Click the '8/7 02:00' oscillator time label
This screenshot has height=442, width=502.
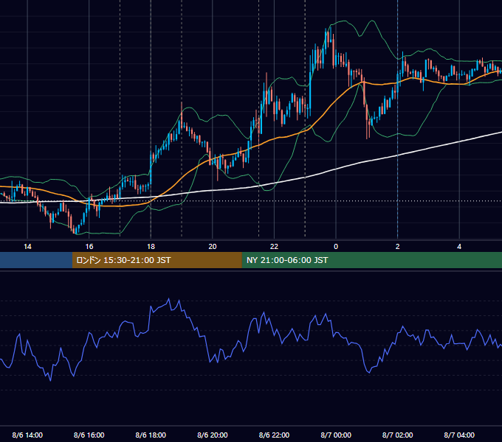tap(398, 435)
